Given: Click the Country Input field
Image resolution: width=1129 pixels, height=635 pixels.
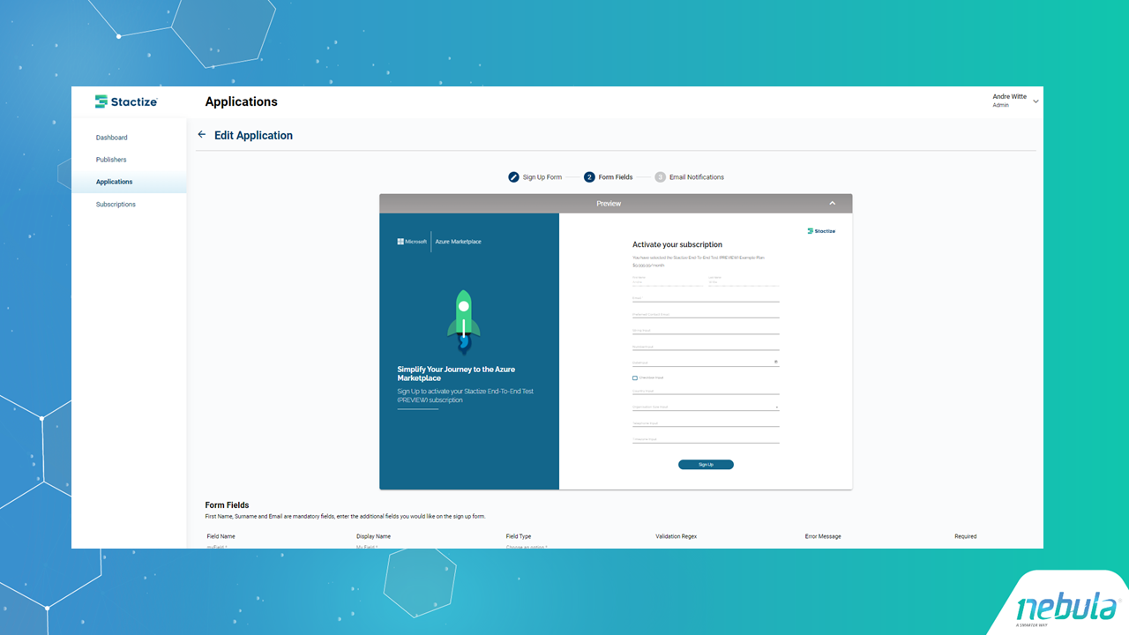Looking at the screenshot, I should tap(706, 391).
